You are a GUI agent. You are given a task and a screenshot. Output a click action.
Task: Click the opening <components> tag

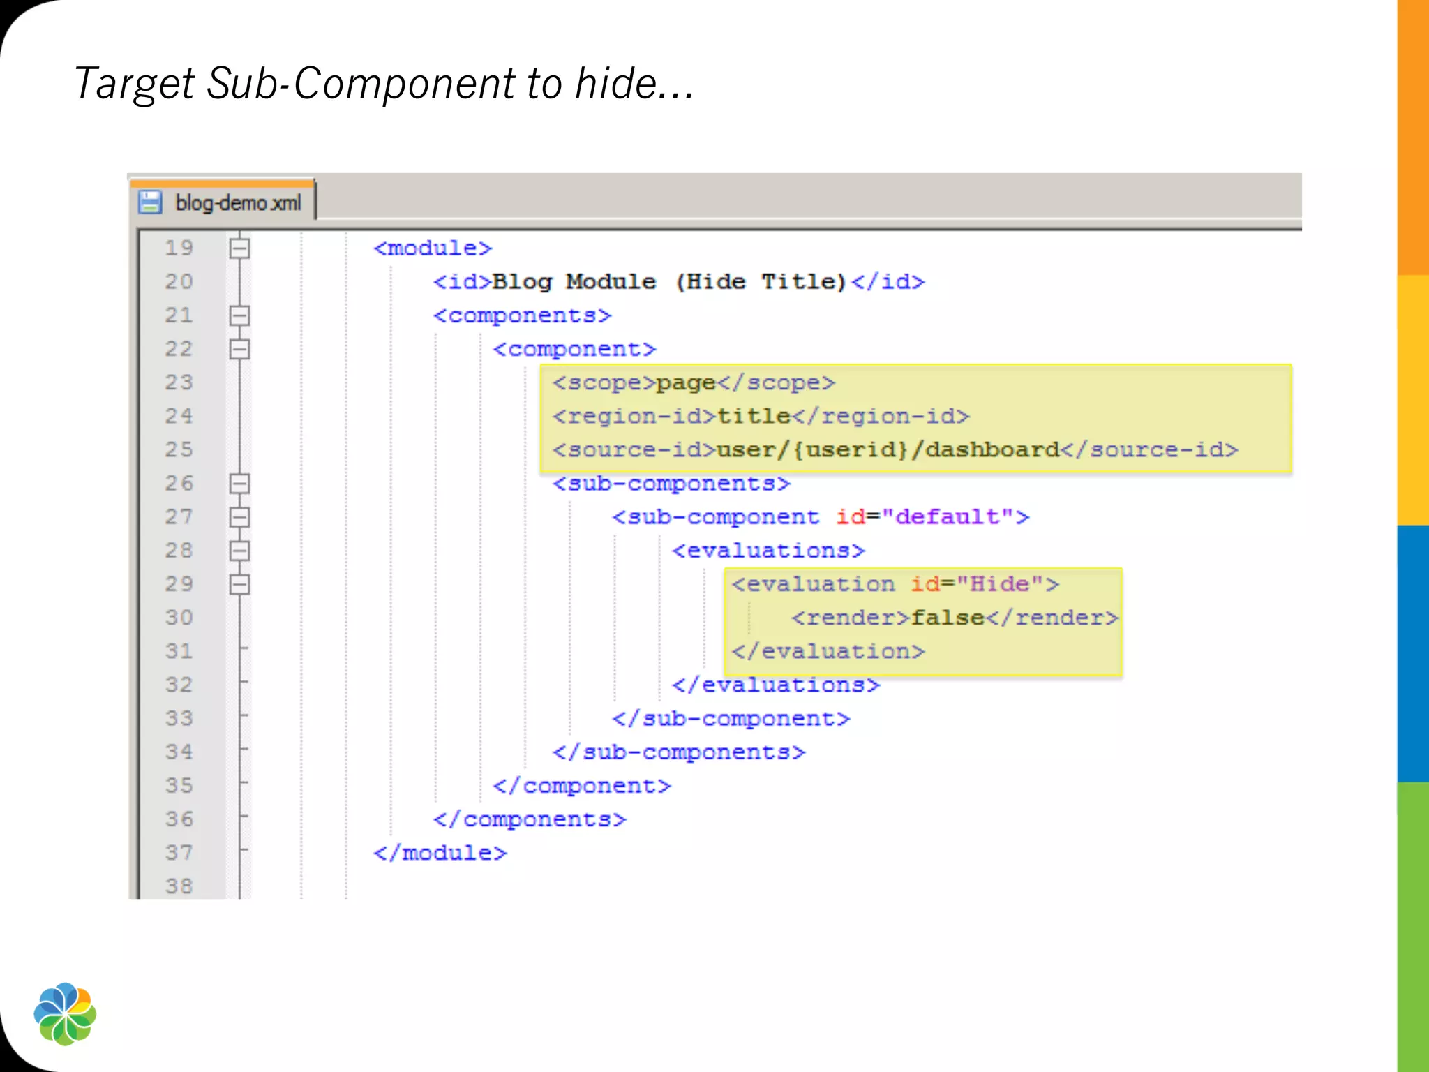point(522,316)
